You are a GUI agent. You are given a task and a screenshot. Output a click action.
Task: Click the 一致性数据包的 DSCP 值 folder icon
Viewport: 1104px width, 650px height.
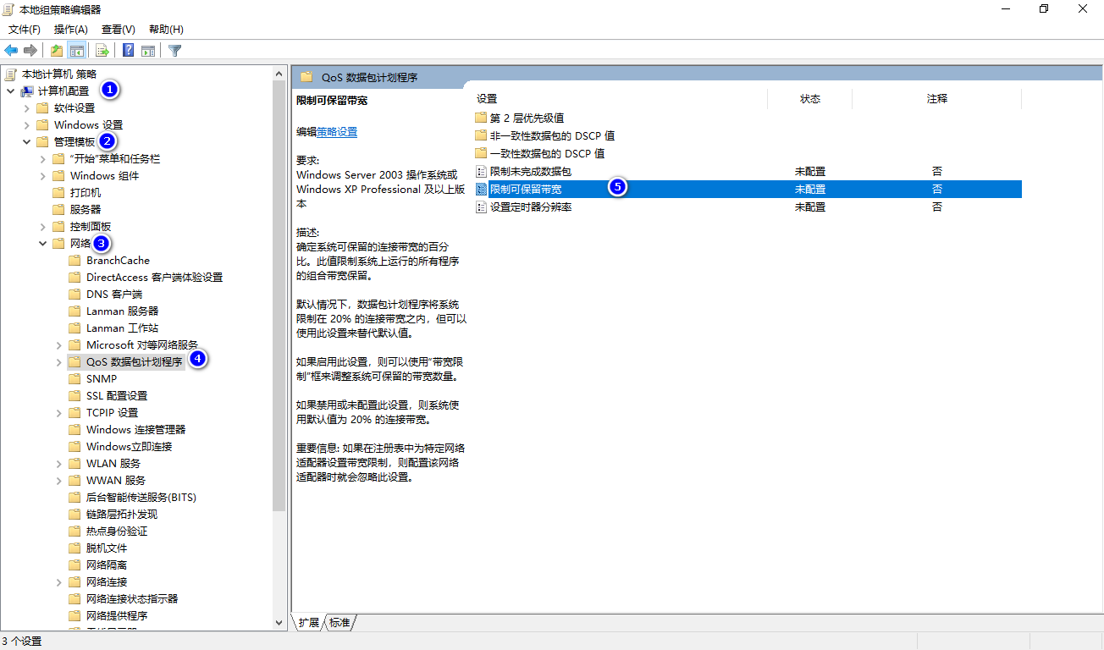(x=481, y=153)
